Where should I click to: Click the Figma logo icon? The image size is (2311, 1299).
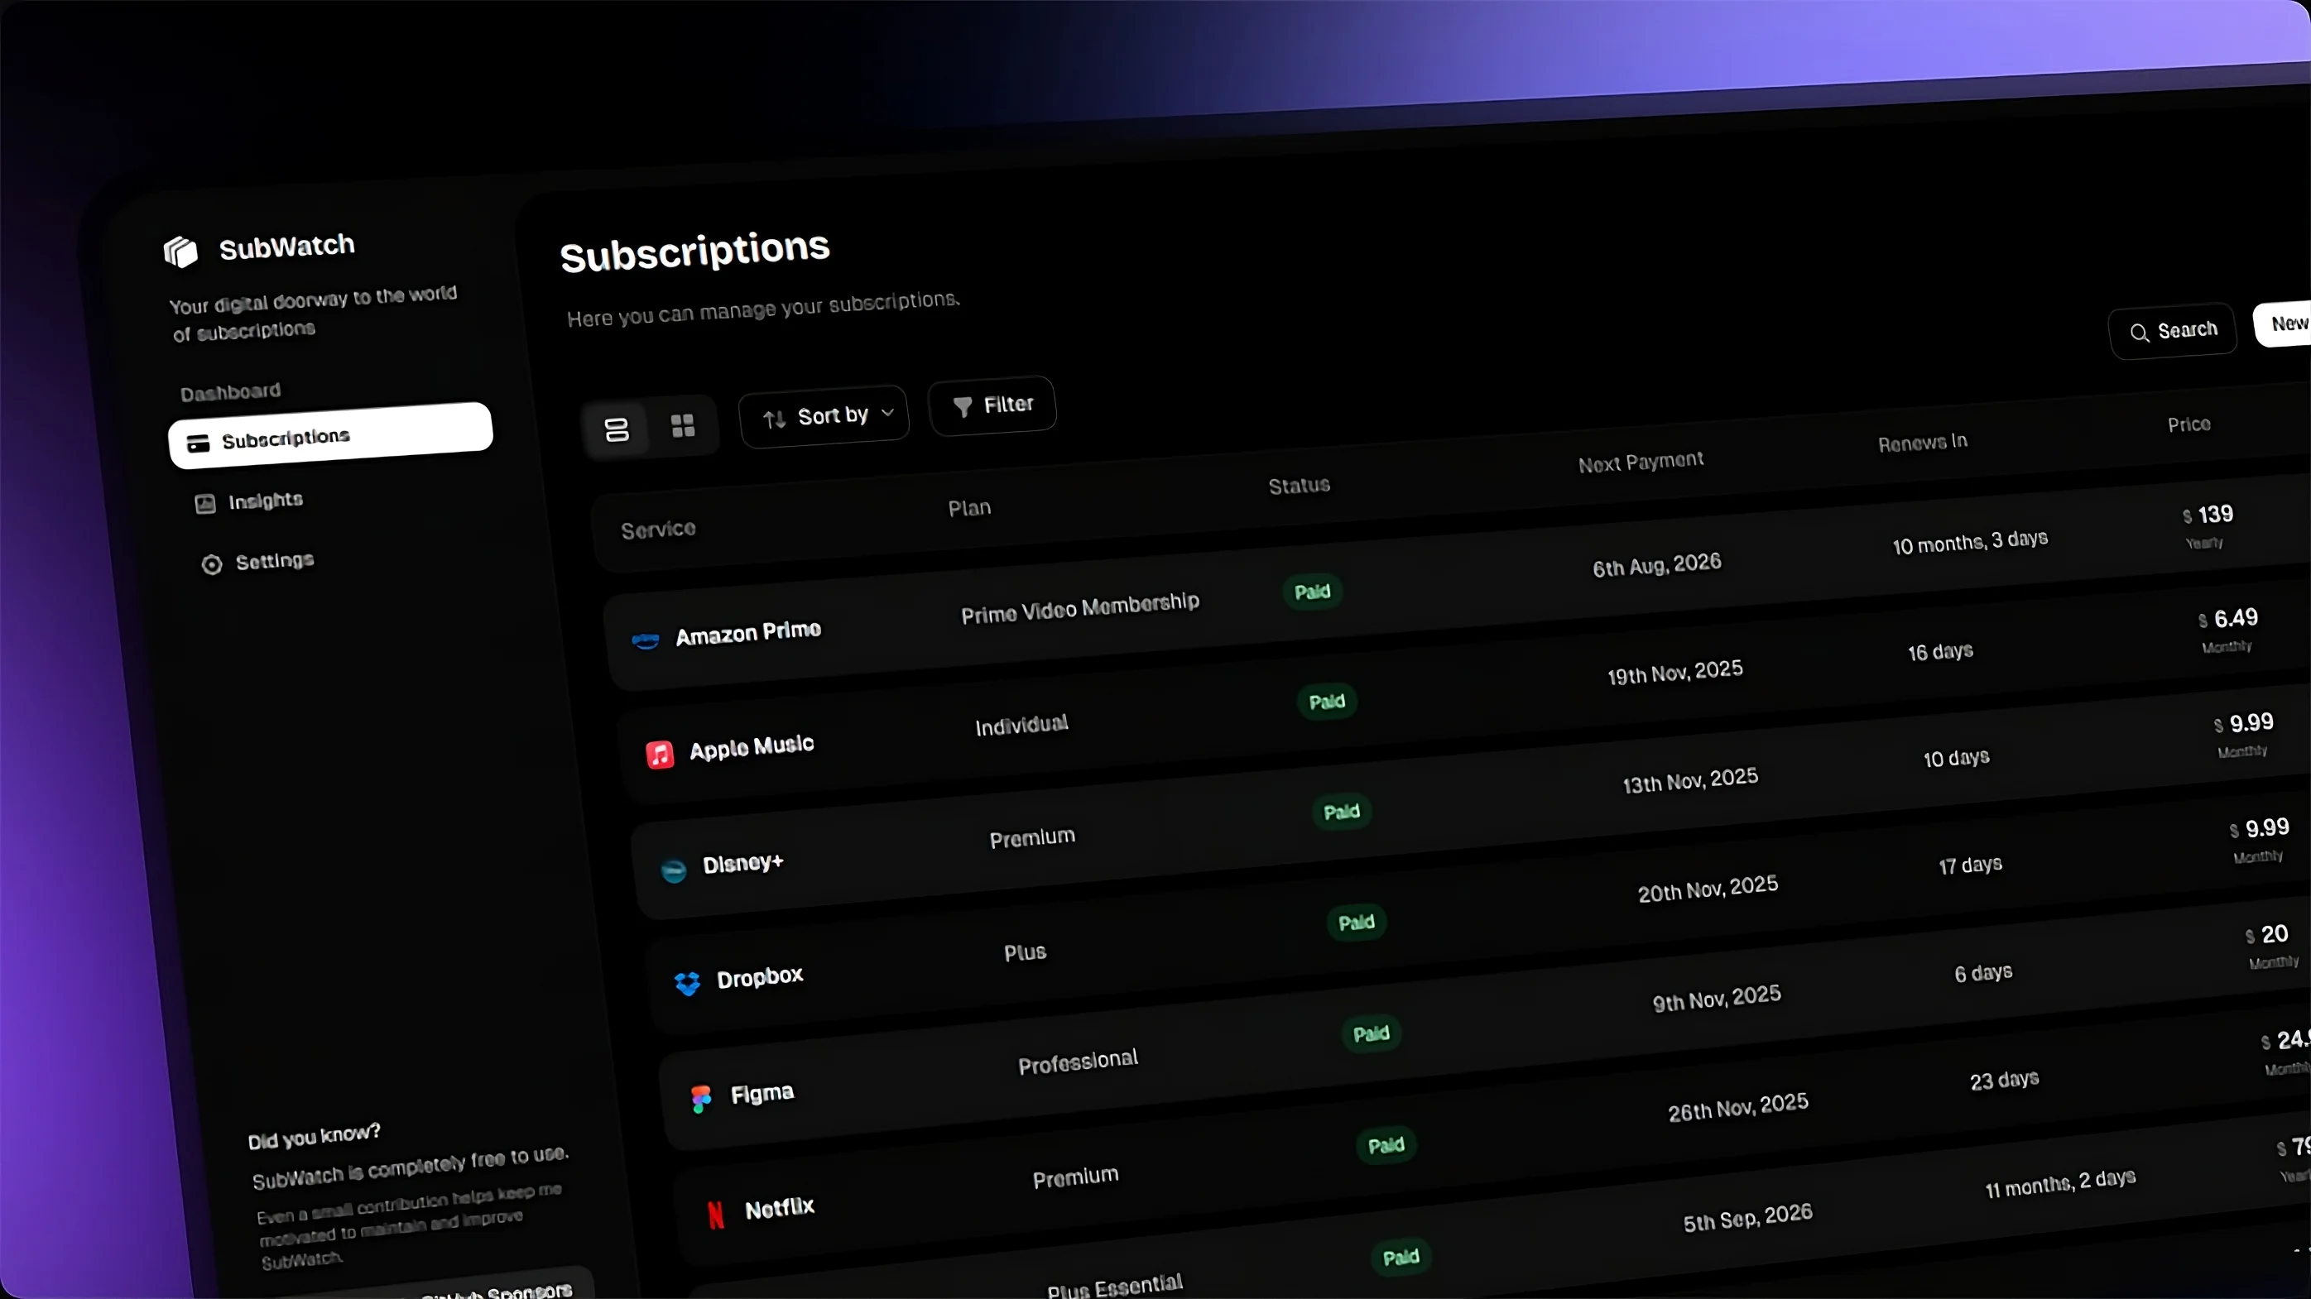click(700, 1097)
